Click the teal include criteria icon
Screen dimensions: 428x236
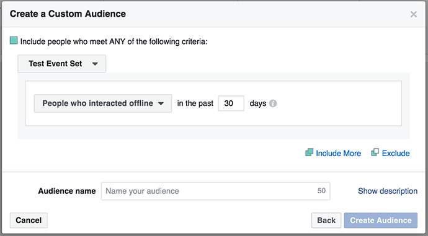(14, 41)
